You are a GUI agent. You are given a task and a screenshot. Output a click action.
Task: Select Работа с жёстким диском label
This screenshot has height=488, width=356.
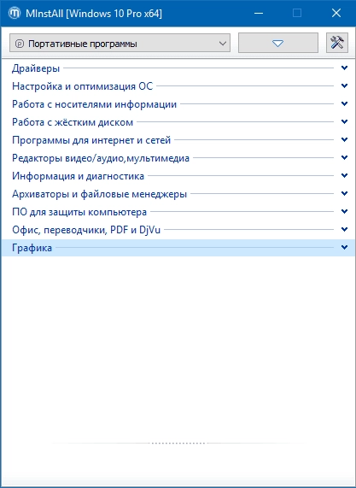pos(73,122)
